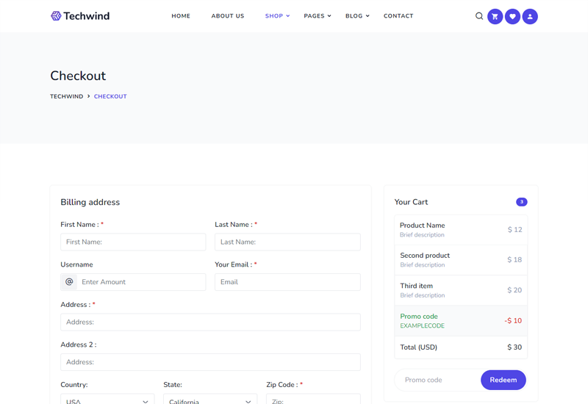
Task: Click the $ 12 price value
Action: 515,230
